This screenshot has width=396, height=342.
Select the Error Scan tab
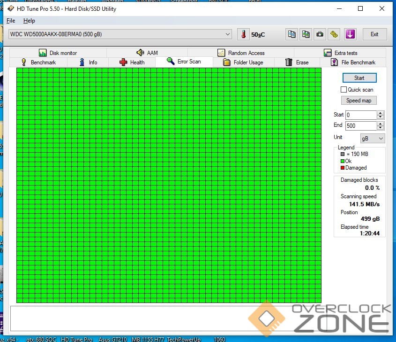pyautogui.click(x=184, y=62)
